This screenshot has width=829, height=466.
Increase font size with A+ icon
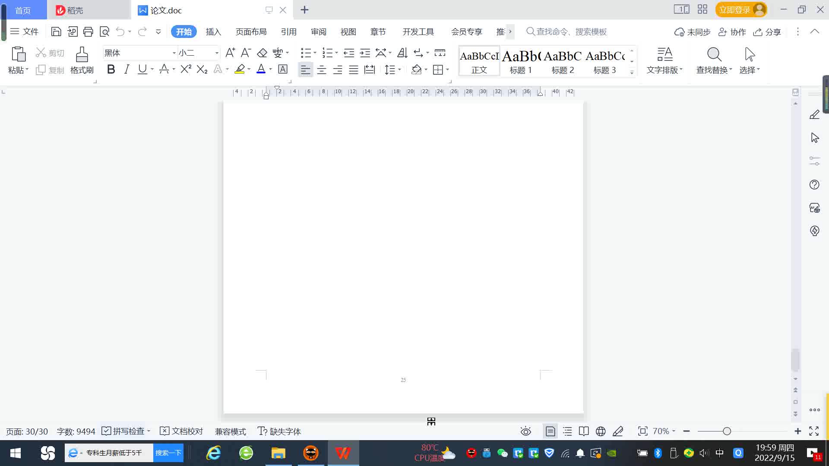(x=230, y=53)
